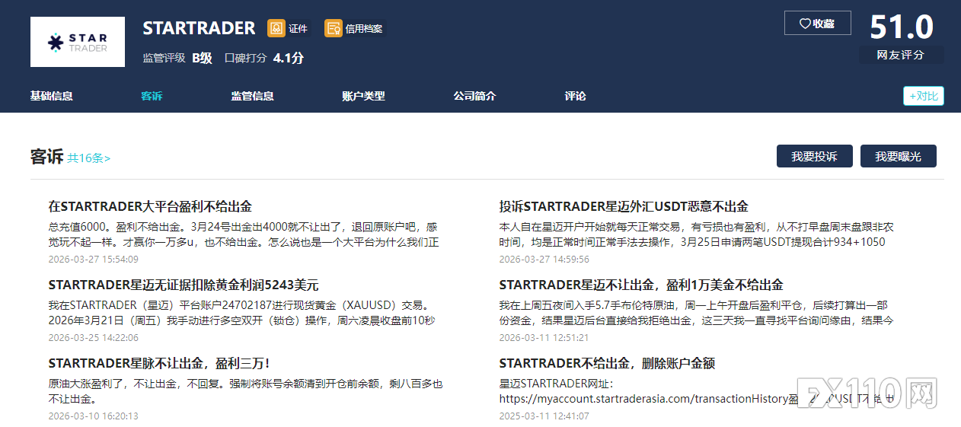Click the STARTRADER broker title
961x427 pixels.
point(199,28)
